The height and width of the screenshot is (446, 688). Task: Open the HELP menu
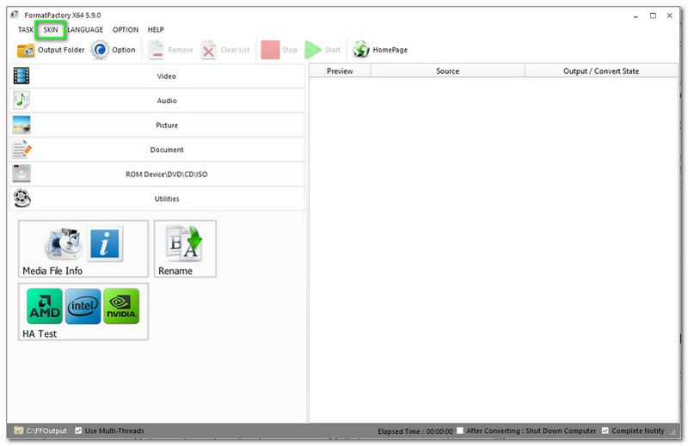click(x=156, y=30)
